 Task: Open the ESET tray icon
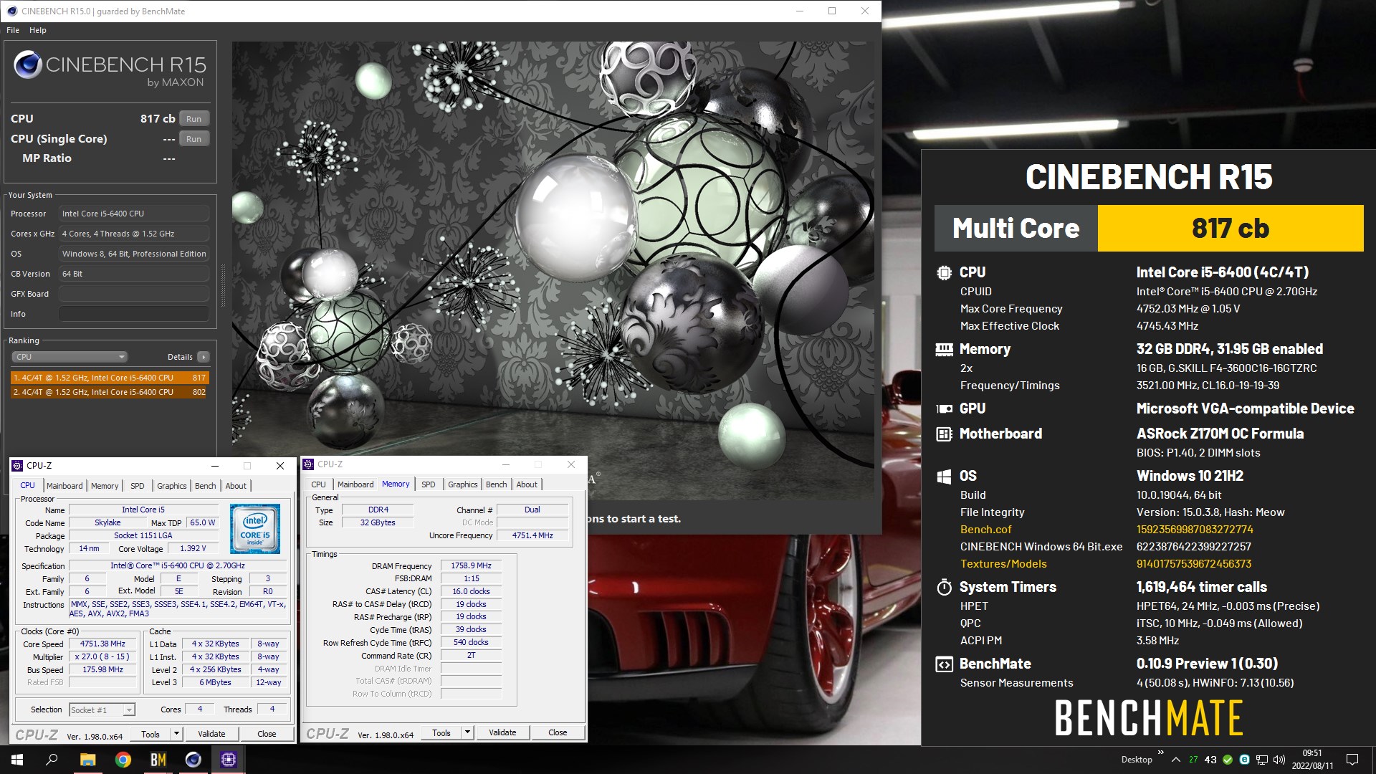pos(1245,760)
